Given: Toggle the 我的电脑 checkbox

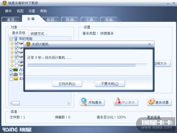Looking at the screenshot, I should point(11,39).
